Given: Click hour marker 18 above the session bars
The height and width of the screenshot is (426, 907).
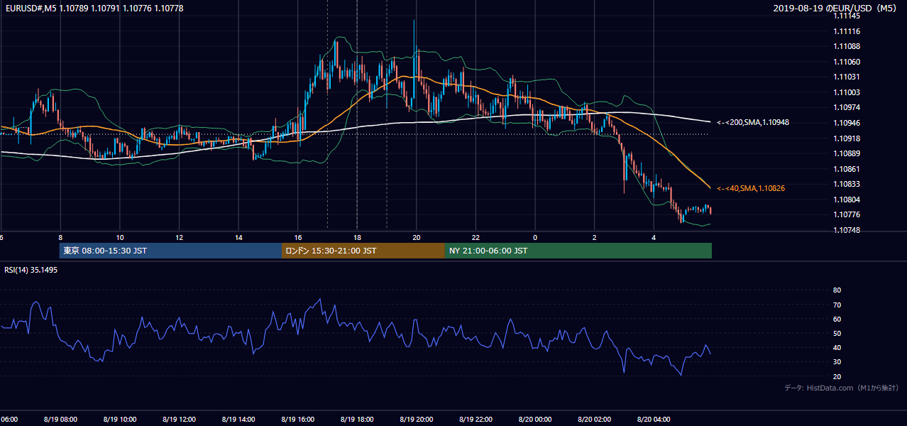Looking at the screenshot, I should 357,238.
